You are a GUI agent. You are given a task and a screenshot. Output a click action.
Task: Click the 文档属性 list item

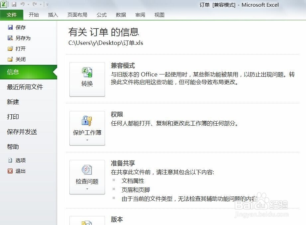coord(133,181)
